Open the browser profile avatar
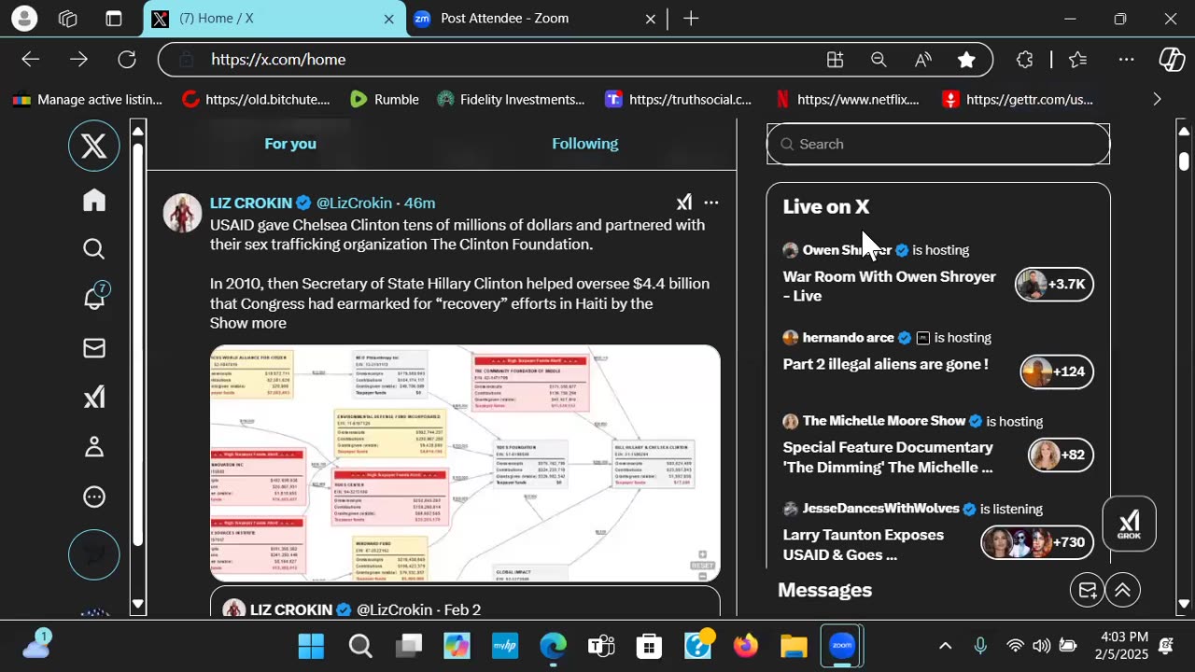The image size is (1195, 672). 24,19
